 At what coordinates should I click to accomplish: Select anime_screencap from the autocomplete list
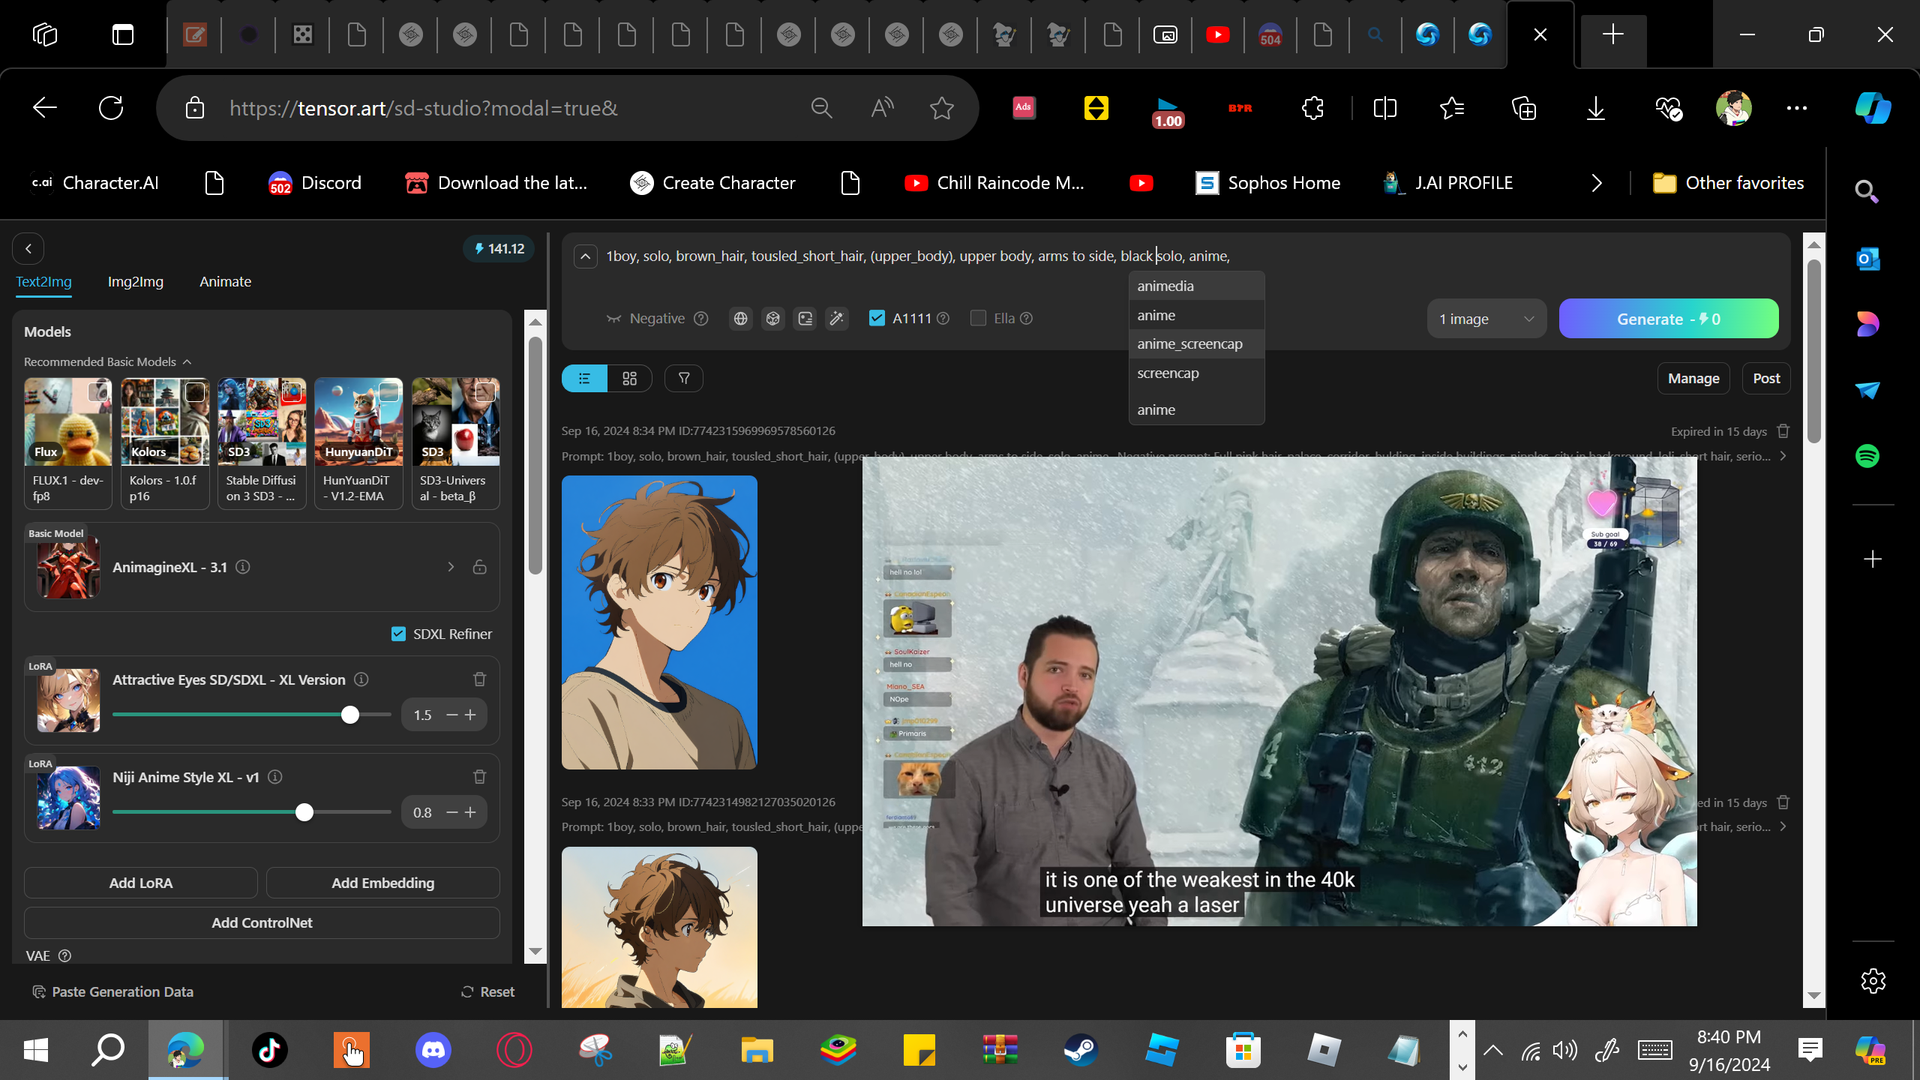[1197, 344]
